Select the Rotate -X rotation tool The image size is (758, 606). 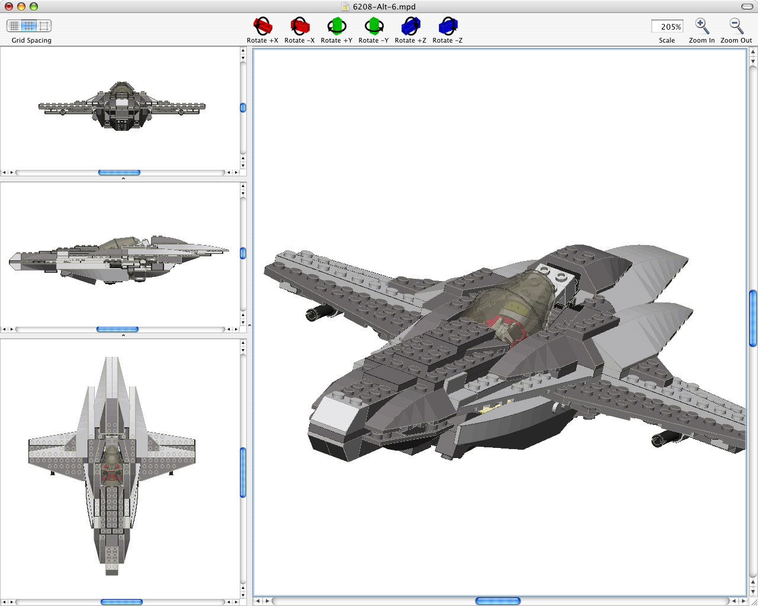300,25
